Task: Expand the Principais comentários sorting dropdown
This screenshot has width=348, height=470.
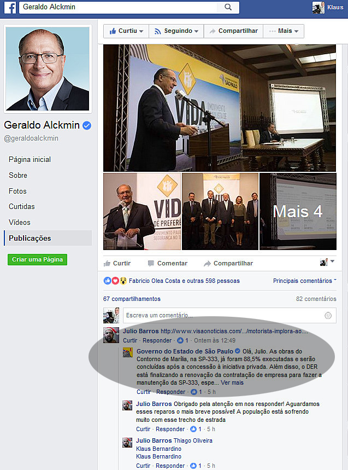Action: tap(305, 281)
